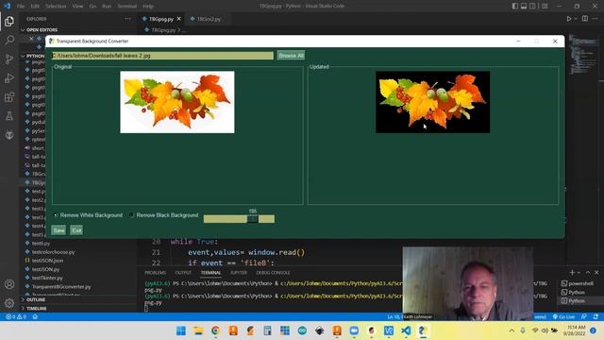
Task: Open the Search view in activity bar
Action: tap(9, 40)
